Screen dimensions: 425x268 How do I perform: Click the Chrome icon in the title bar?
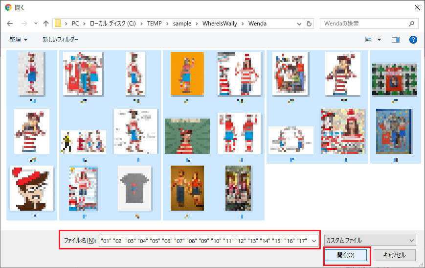point(8,7)
